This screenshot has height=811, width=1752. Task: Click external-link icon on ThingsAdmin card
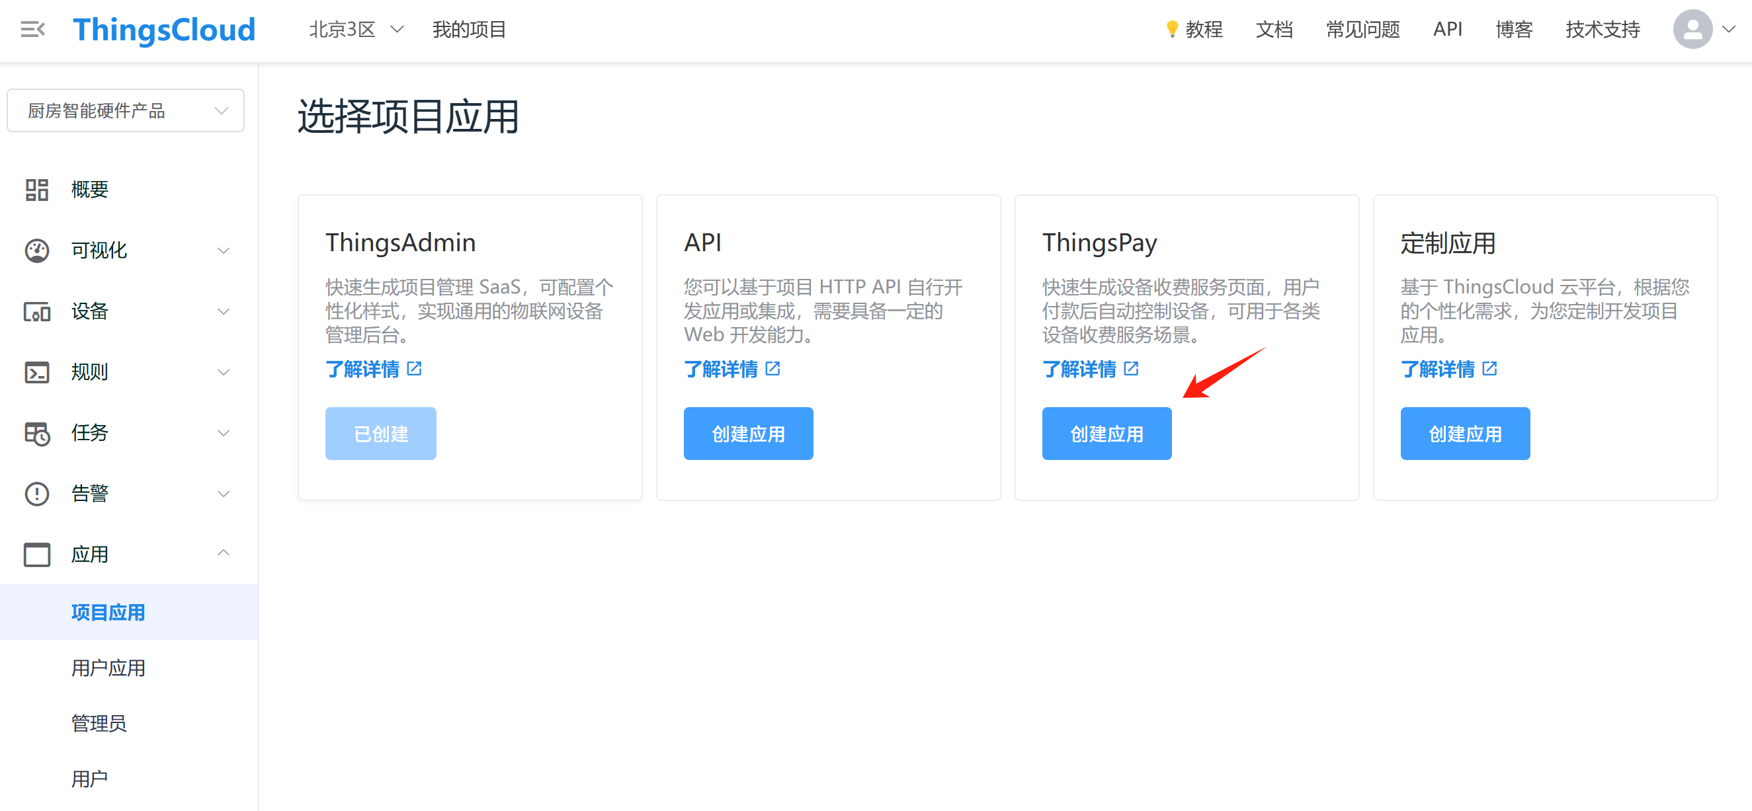414,368
